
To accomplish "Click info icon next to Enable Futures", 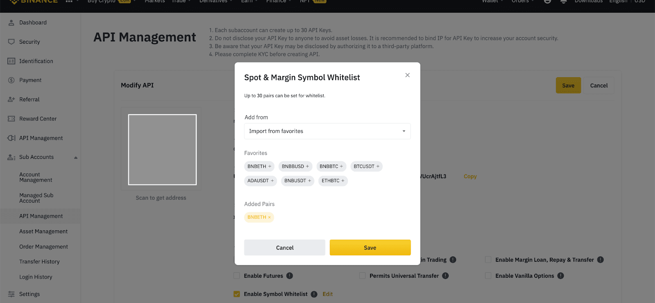I will [289, 276].
